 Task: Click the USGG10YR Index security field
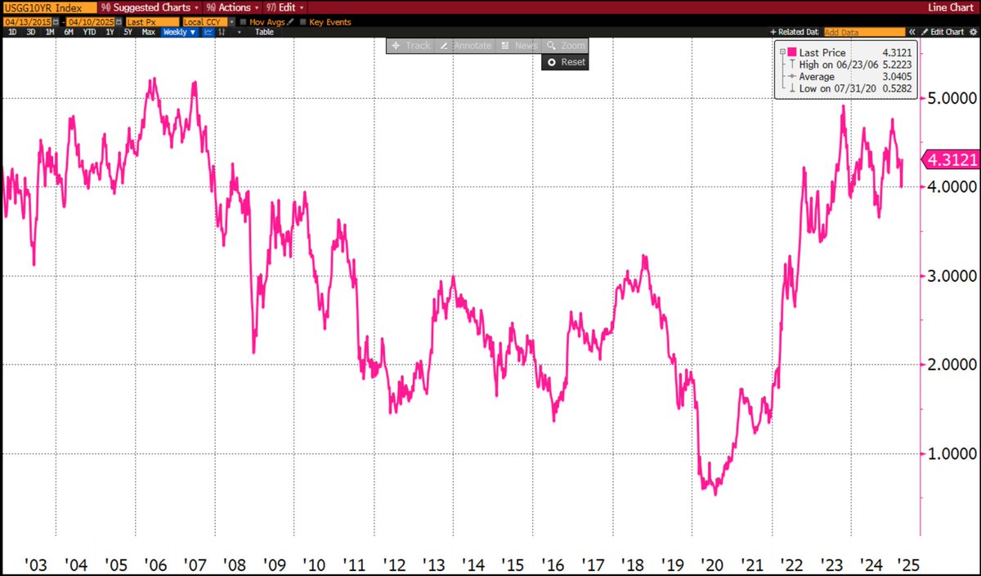49,7
